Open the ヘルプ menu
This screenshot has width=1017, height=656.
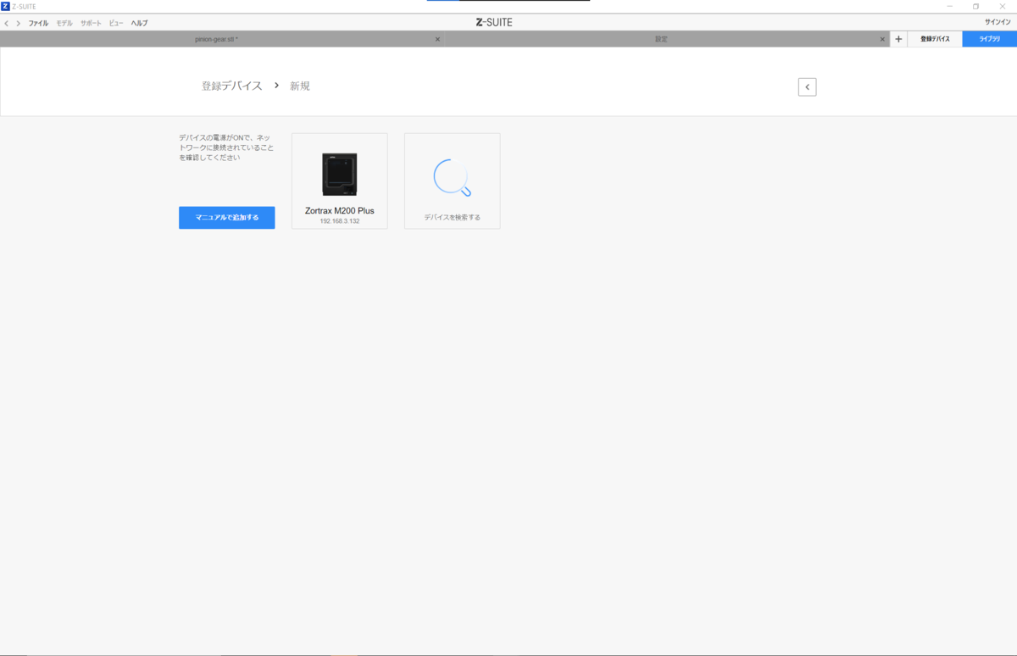139,23
